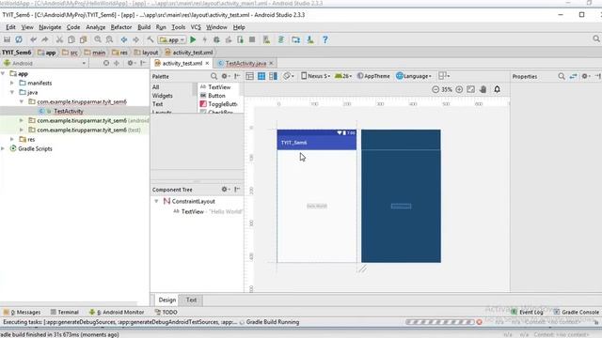Click the Debug app bug icon
Viewport: 602px width, 338px height.
216,39
